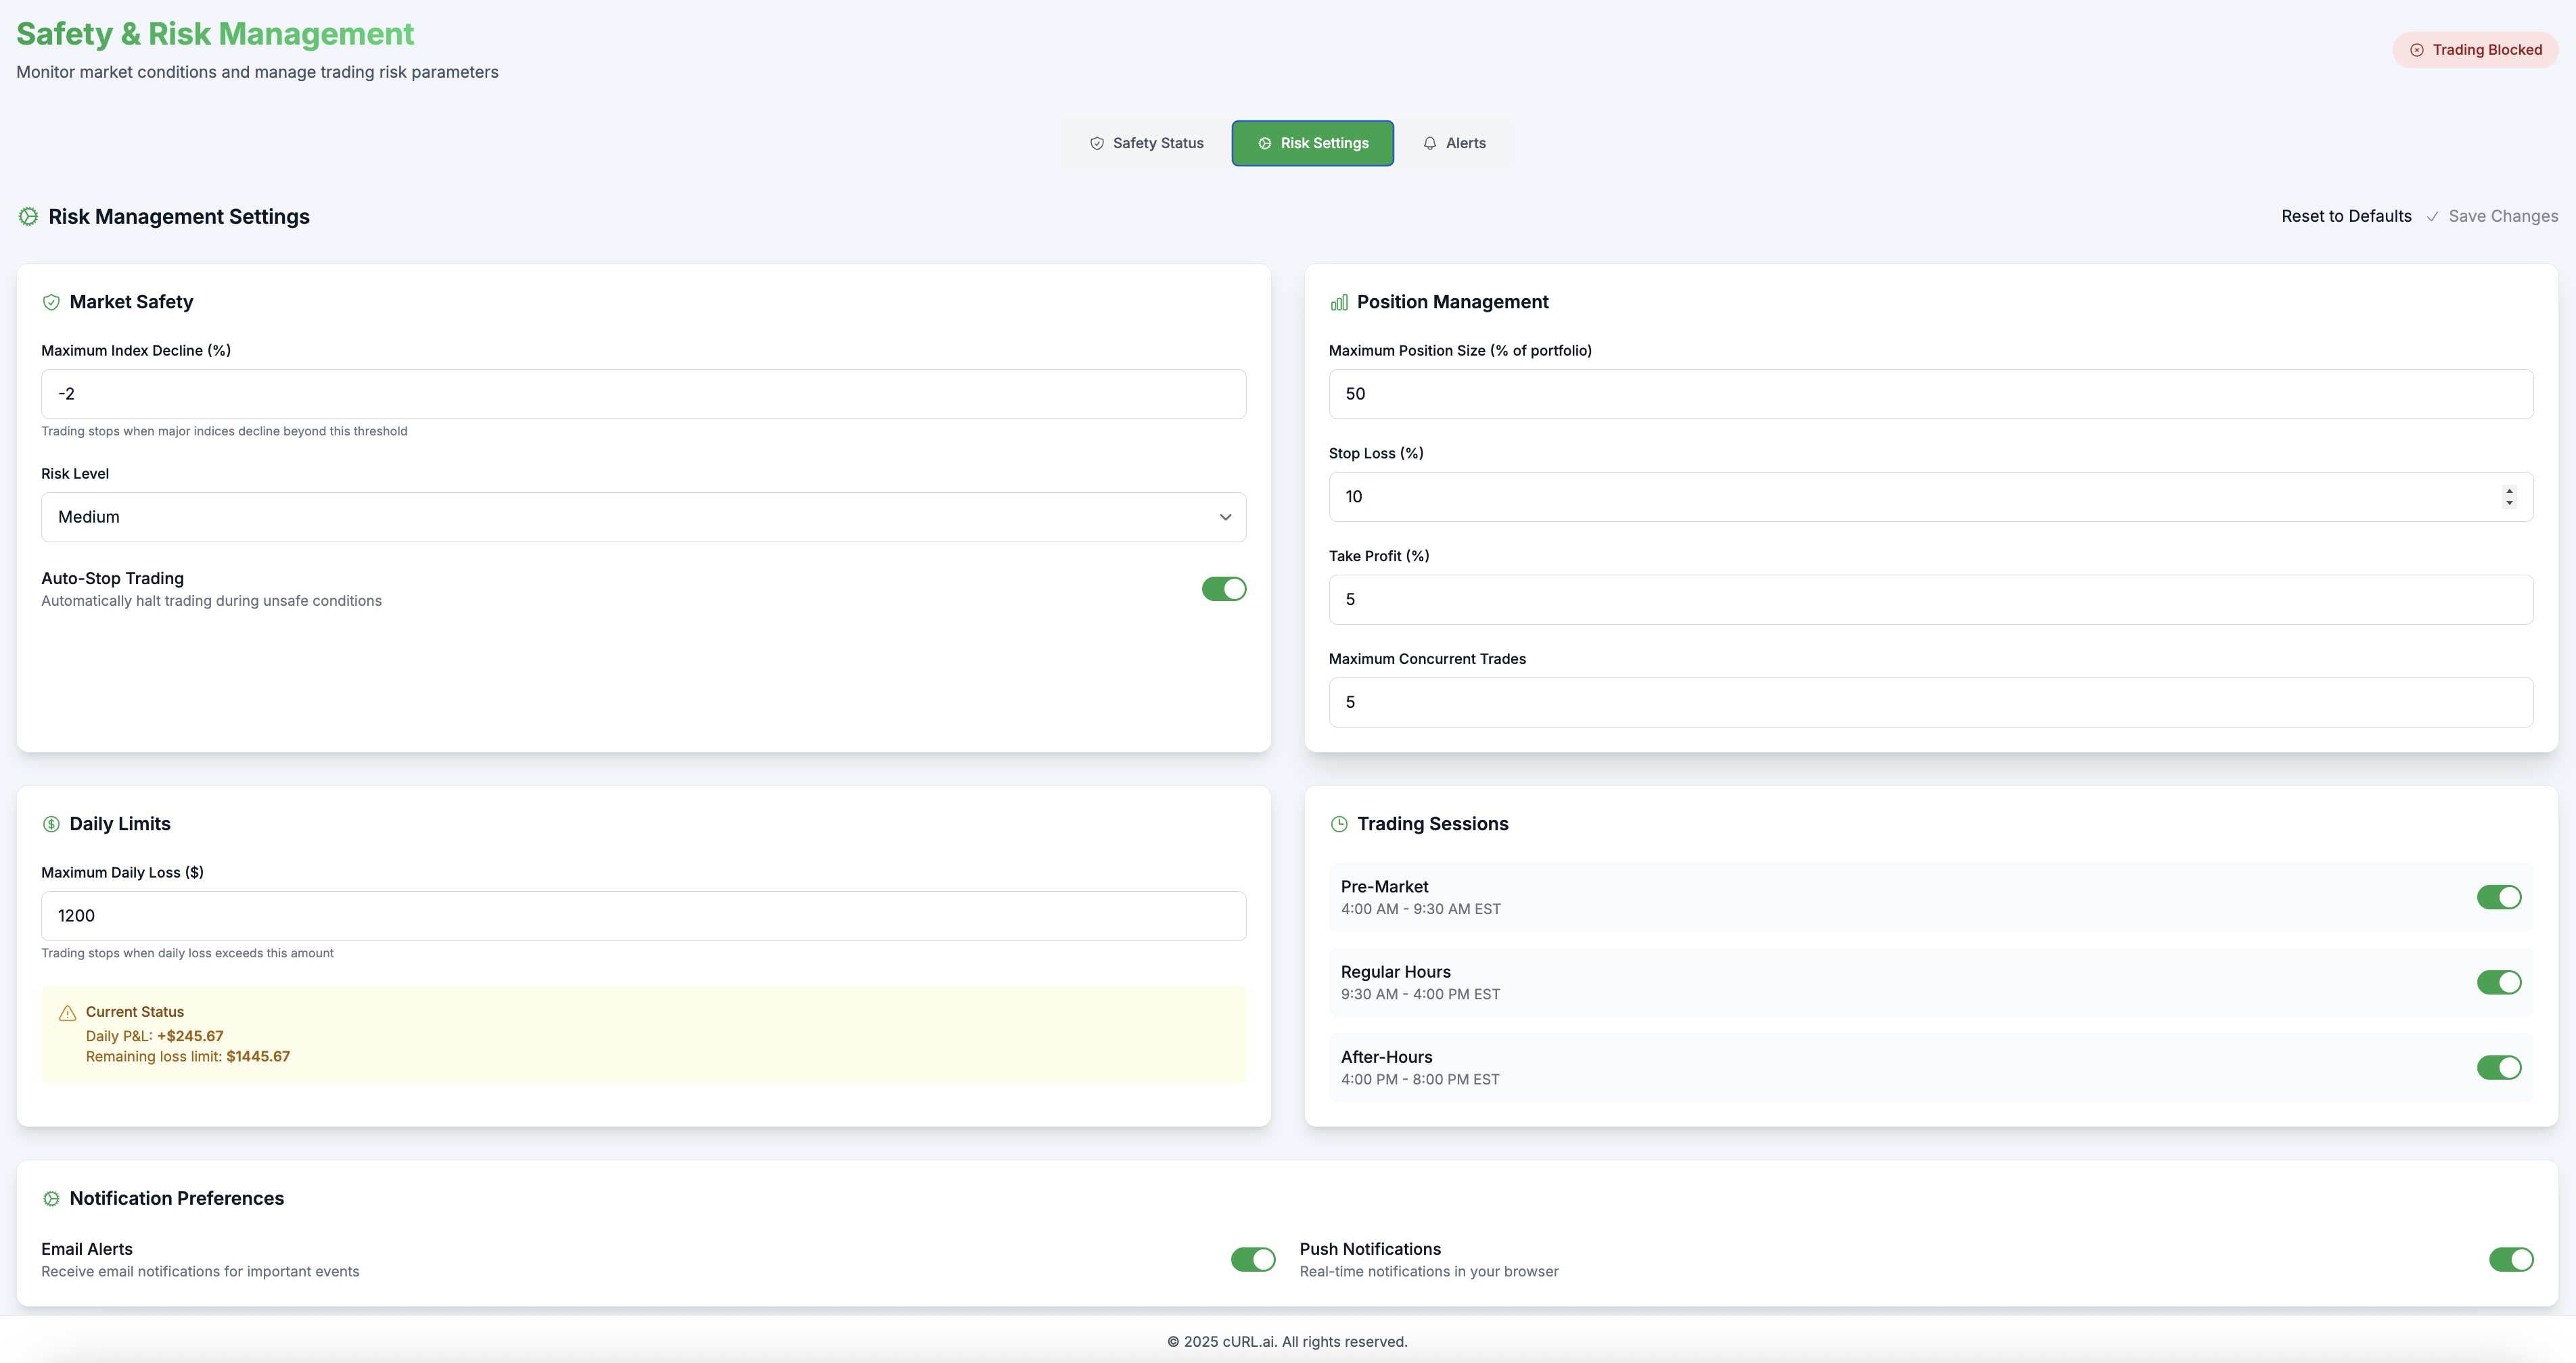Click '4:00 PM - 8:00 PM EST' time text
The height and width of the screenshot is (1363, 2576).
point(1420,1079)
